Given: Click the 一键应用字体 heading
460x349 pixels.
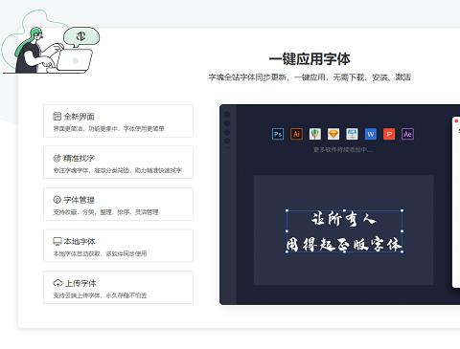Looking at the screenshot, I should point(310,59).
